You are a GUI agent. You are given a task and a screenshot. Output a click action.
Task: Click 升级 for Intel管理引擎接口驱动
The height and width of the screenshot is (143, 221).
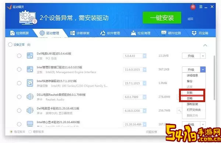191,70
